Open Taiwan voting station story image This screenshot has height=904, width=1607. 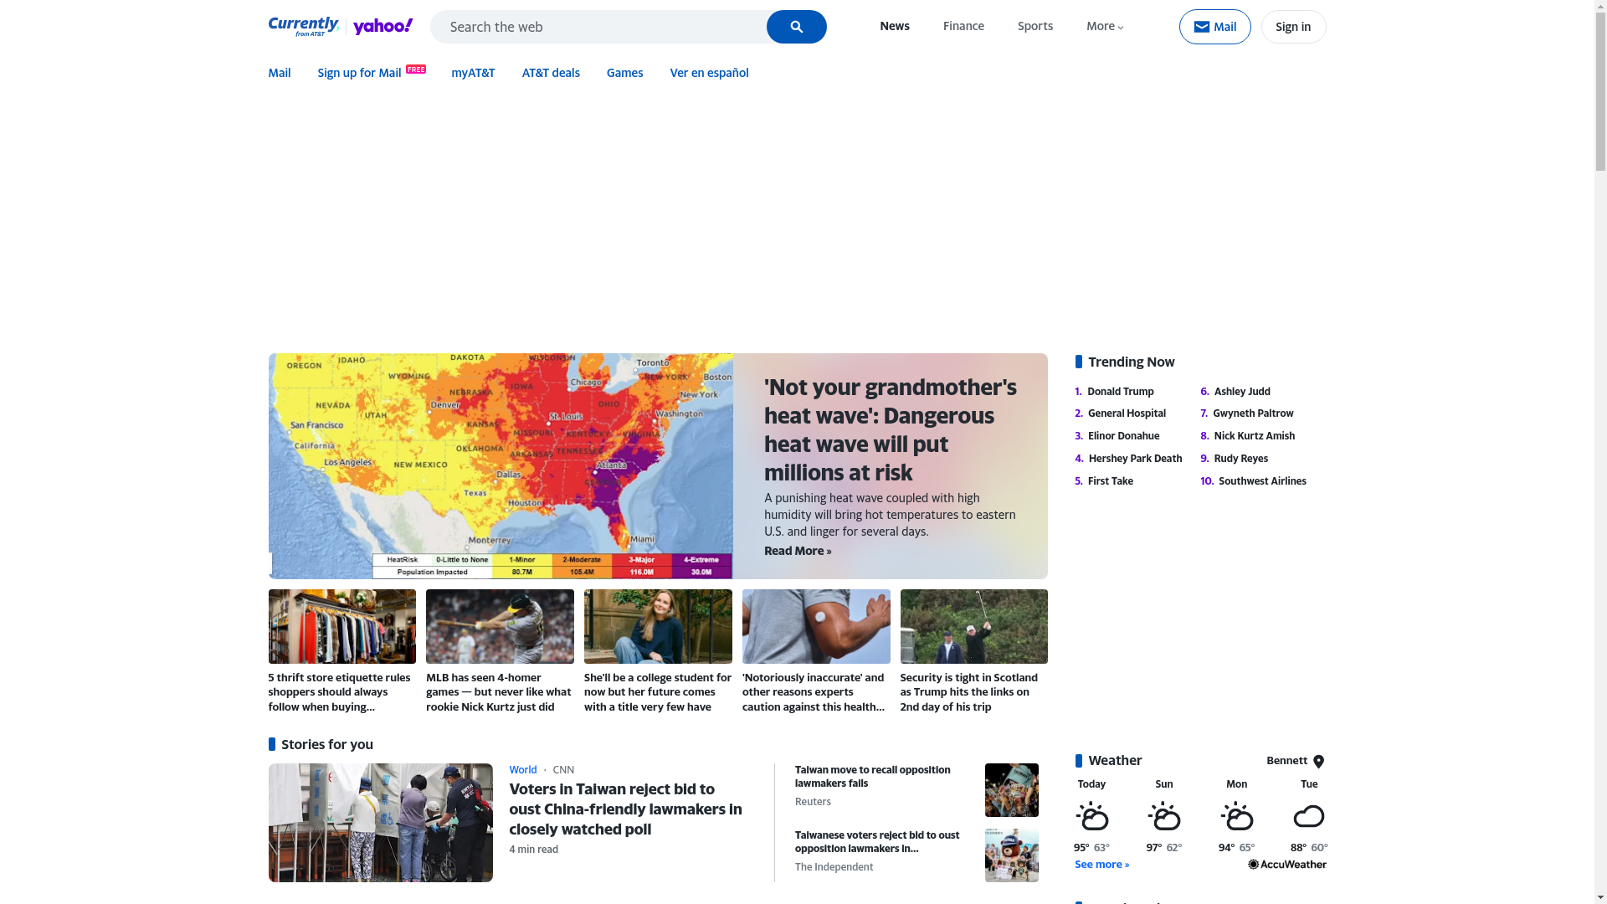coord(380,823)
